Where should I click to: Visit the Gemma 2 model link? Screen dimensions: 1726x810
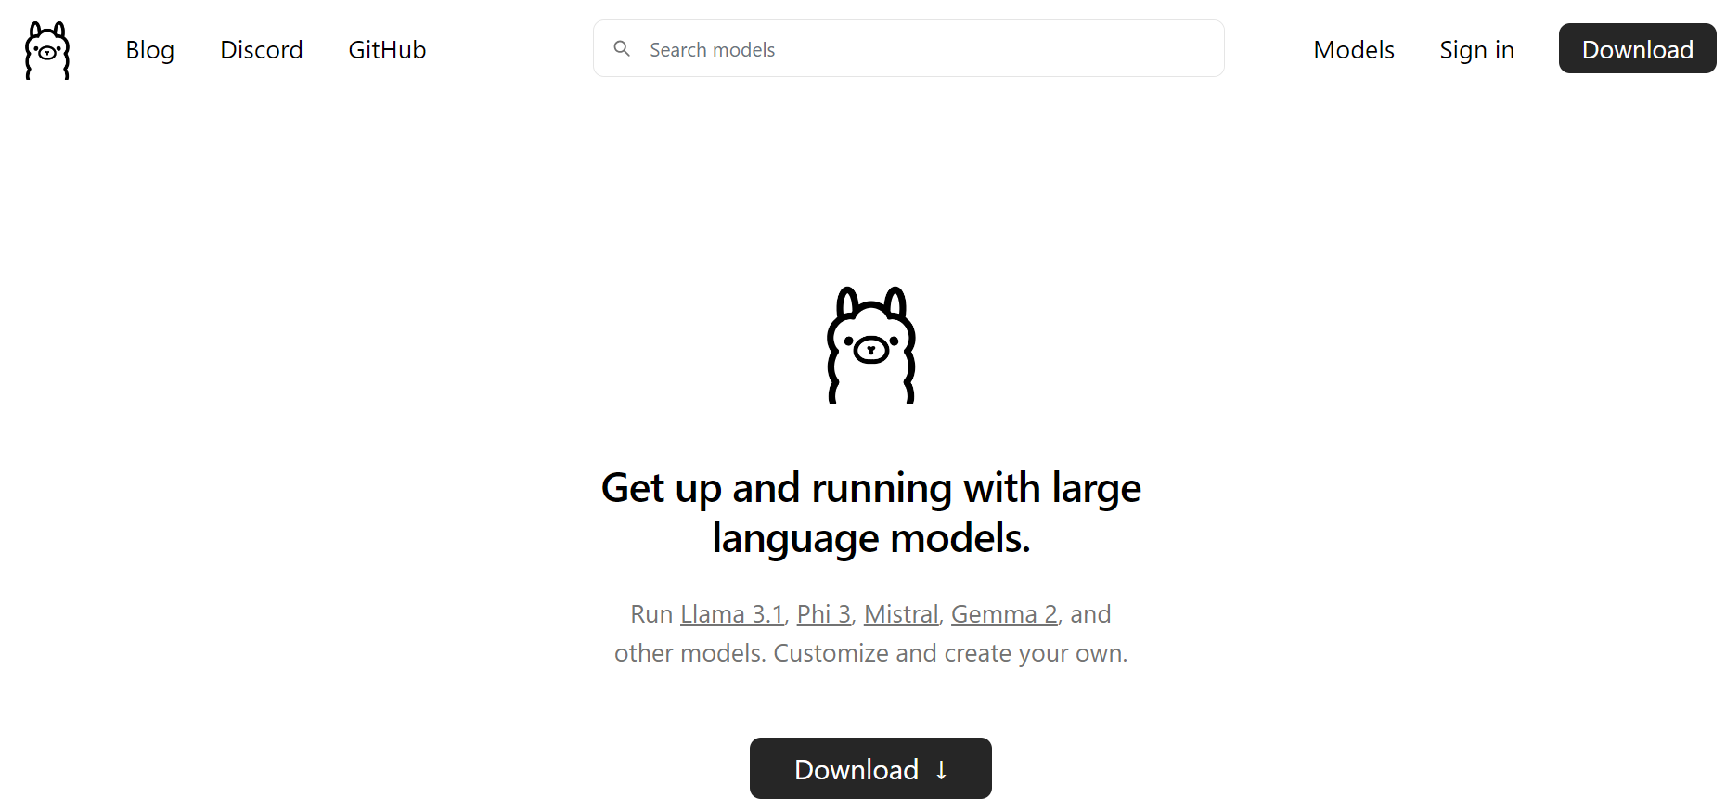click(x=1004, y=614)
